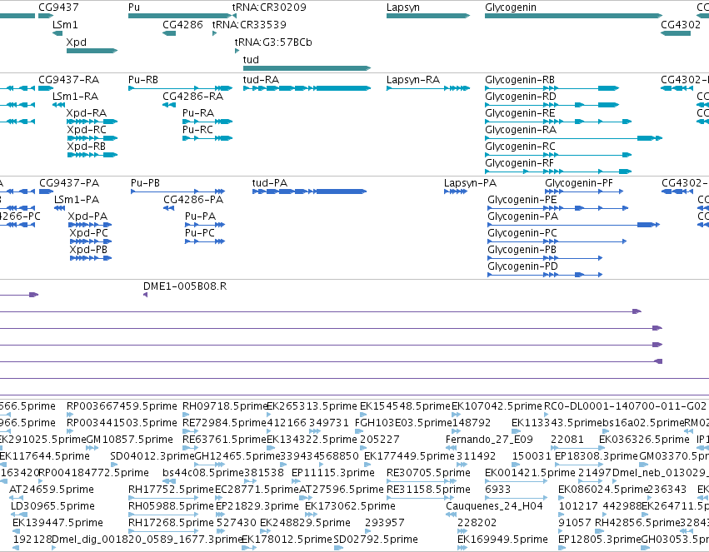This screenshot has width=709, height=552.
Task: Open the Glycogenin-PD protein label
Action: coord(522,267)
